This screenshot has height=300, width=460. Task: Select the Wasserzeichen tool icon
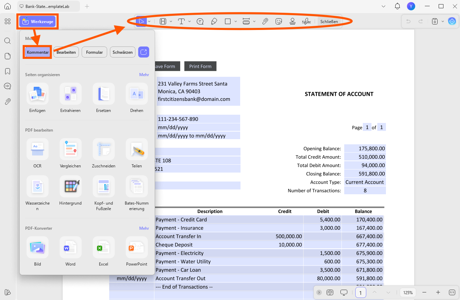click(x=38, y=186)
